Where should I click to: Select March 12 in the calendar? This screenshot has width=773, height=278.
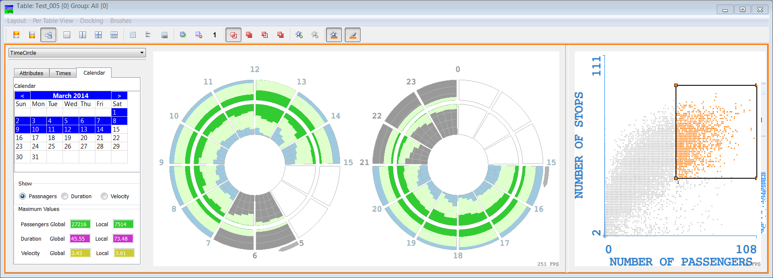(x=71, y=129)
